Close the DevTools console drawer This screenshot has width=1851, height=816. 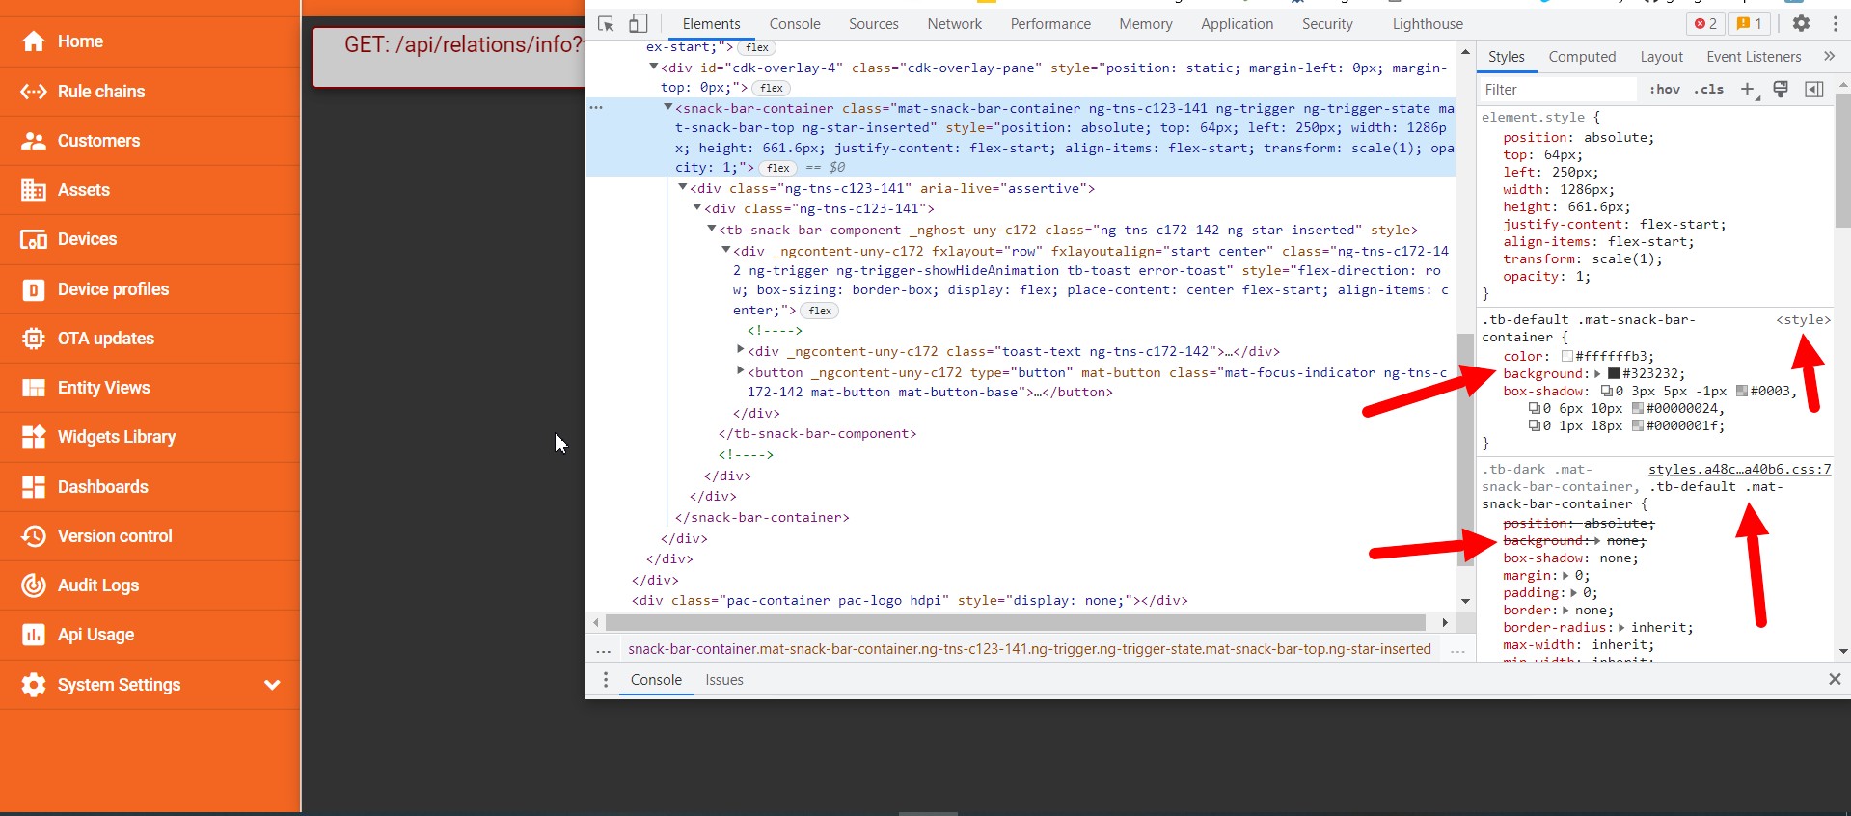click(x=1835, y=679)
